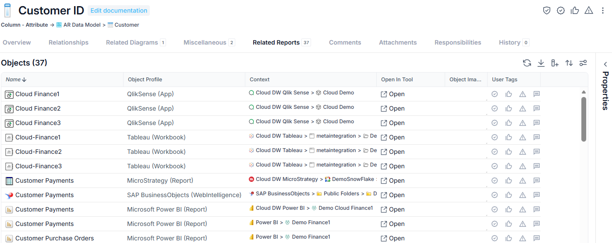Download the objects list
The image size is (612, 243).
click(541, 63)
